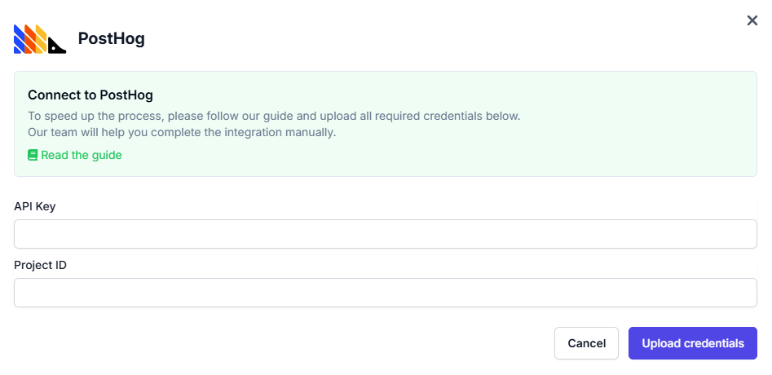This screenshot has height=375, width=772.
Task: Click the green book icon
Action: pos(33,155)
